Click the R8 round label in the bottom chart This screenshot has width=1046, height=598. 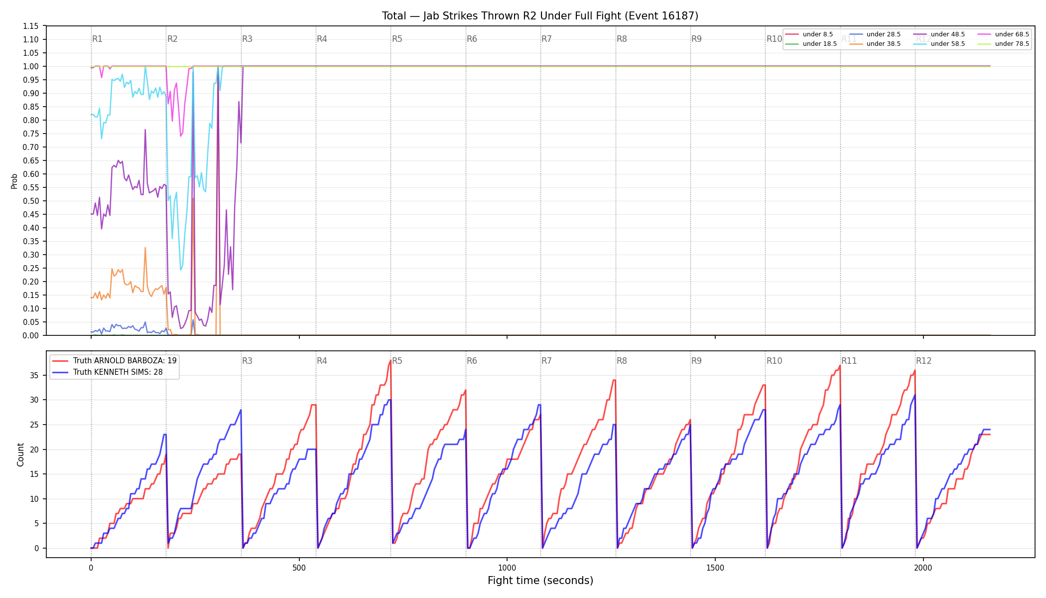[622, 361]
